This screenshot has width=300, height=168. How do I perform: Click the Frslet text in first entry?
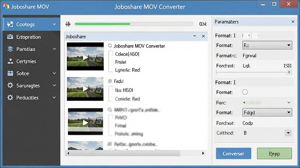pyautogui.click(x=121, y=62)
